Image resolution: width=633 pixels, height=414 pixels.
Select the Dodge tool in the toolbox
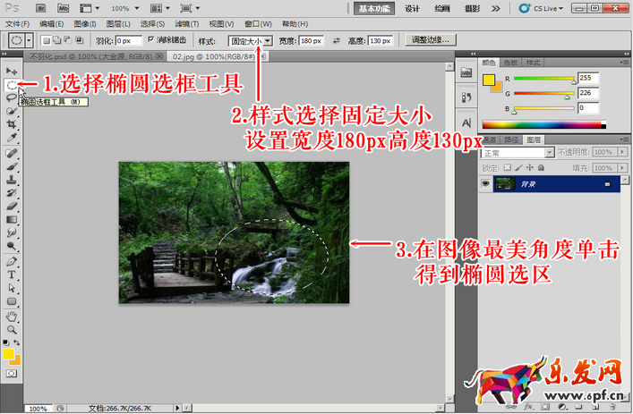[12, 246]
